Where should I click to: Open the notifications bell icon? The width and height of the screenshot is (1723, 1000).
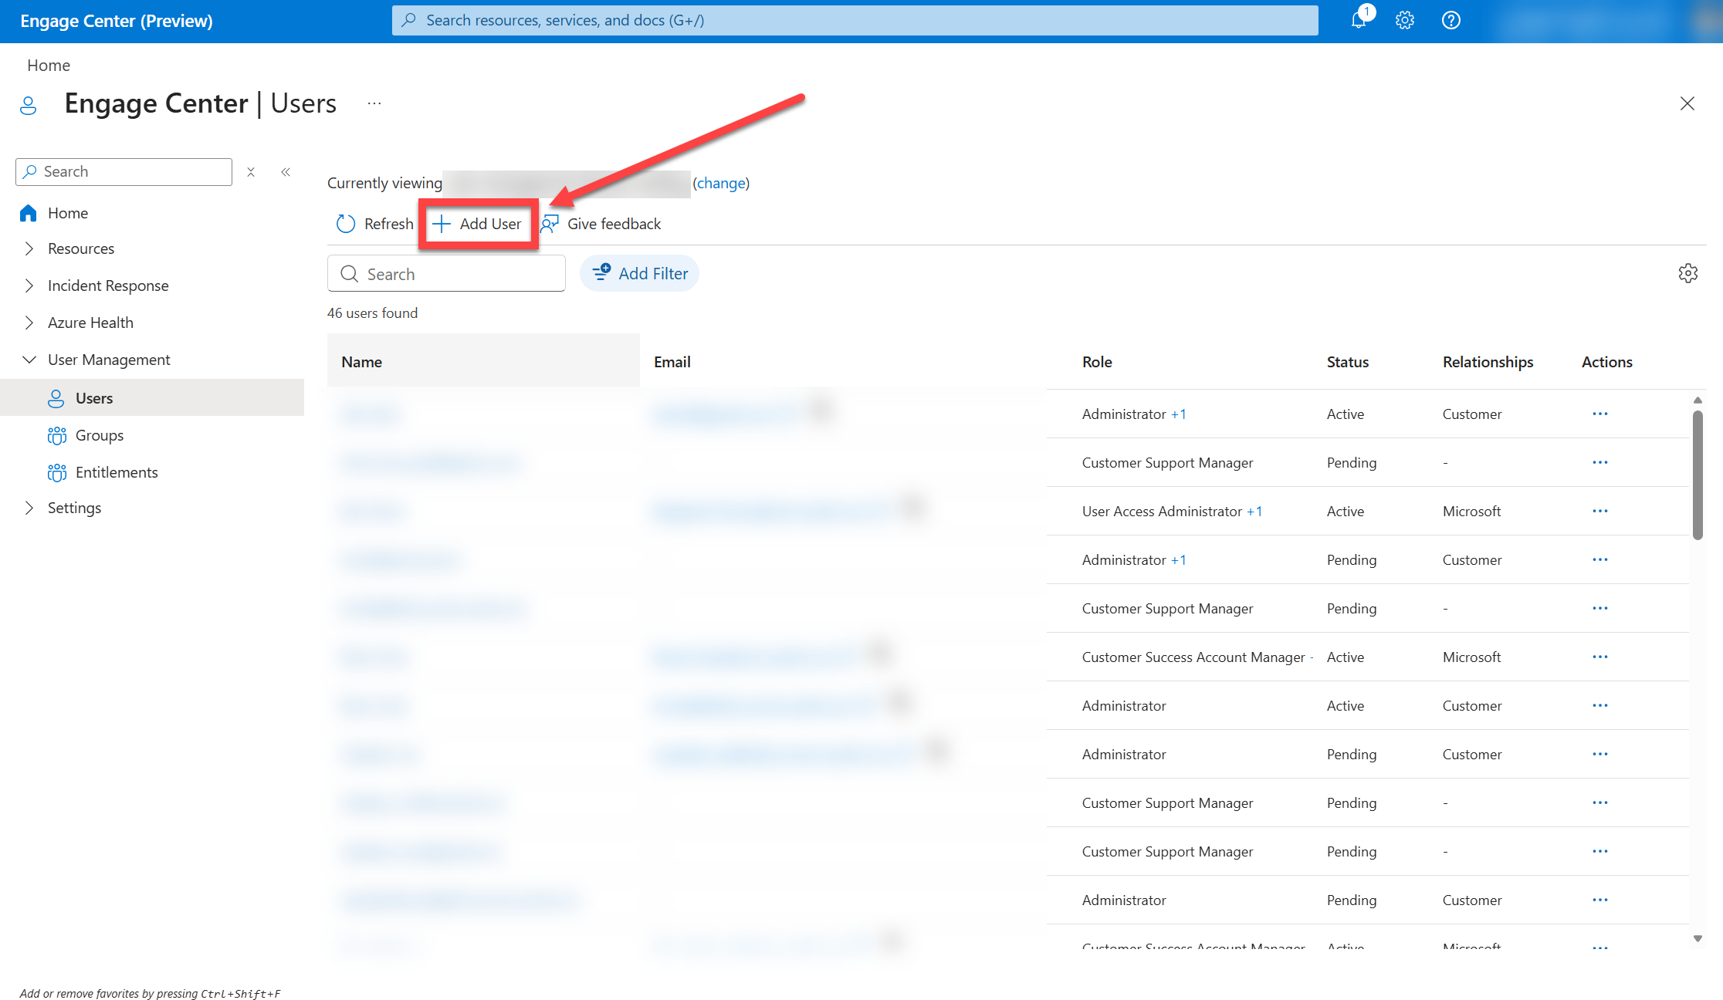[x=1359, y=20]
